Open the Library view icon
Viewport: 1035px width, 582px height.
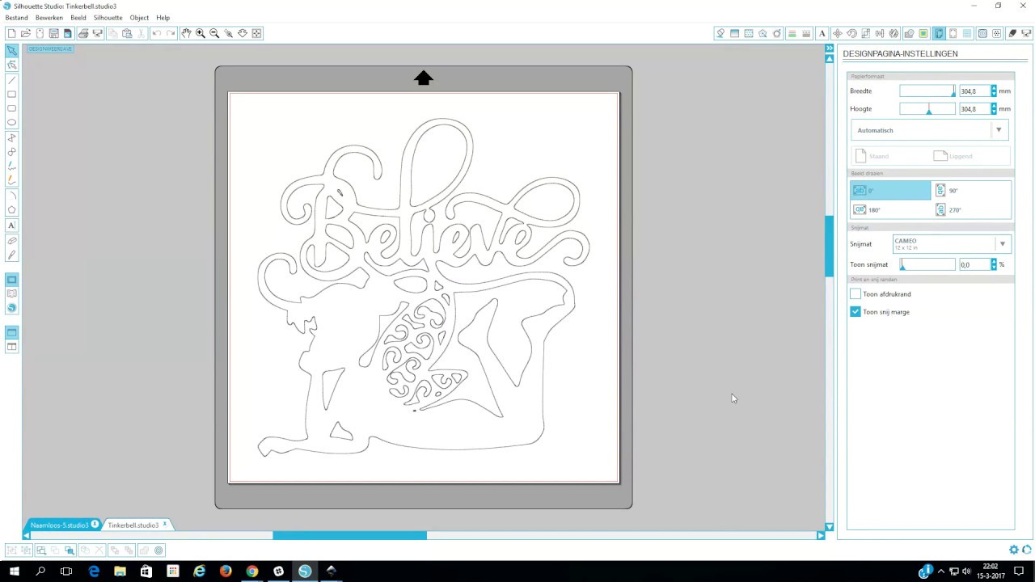pos(12,293)
